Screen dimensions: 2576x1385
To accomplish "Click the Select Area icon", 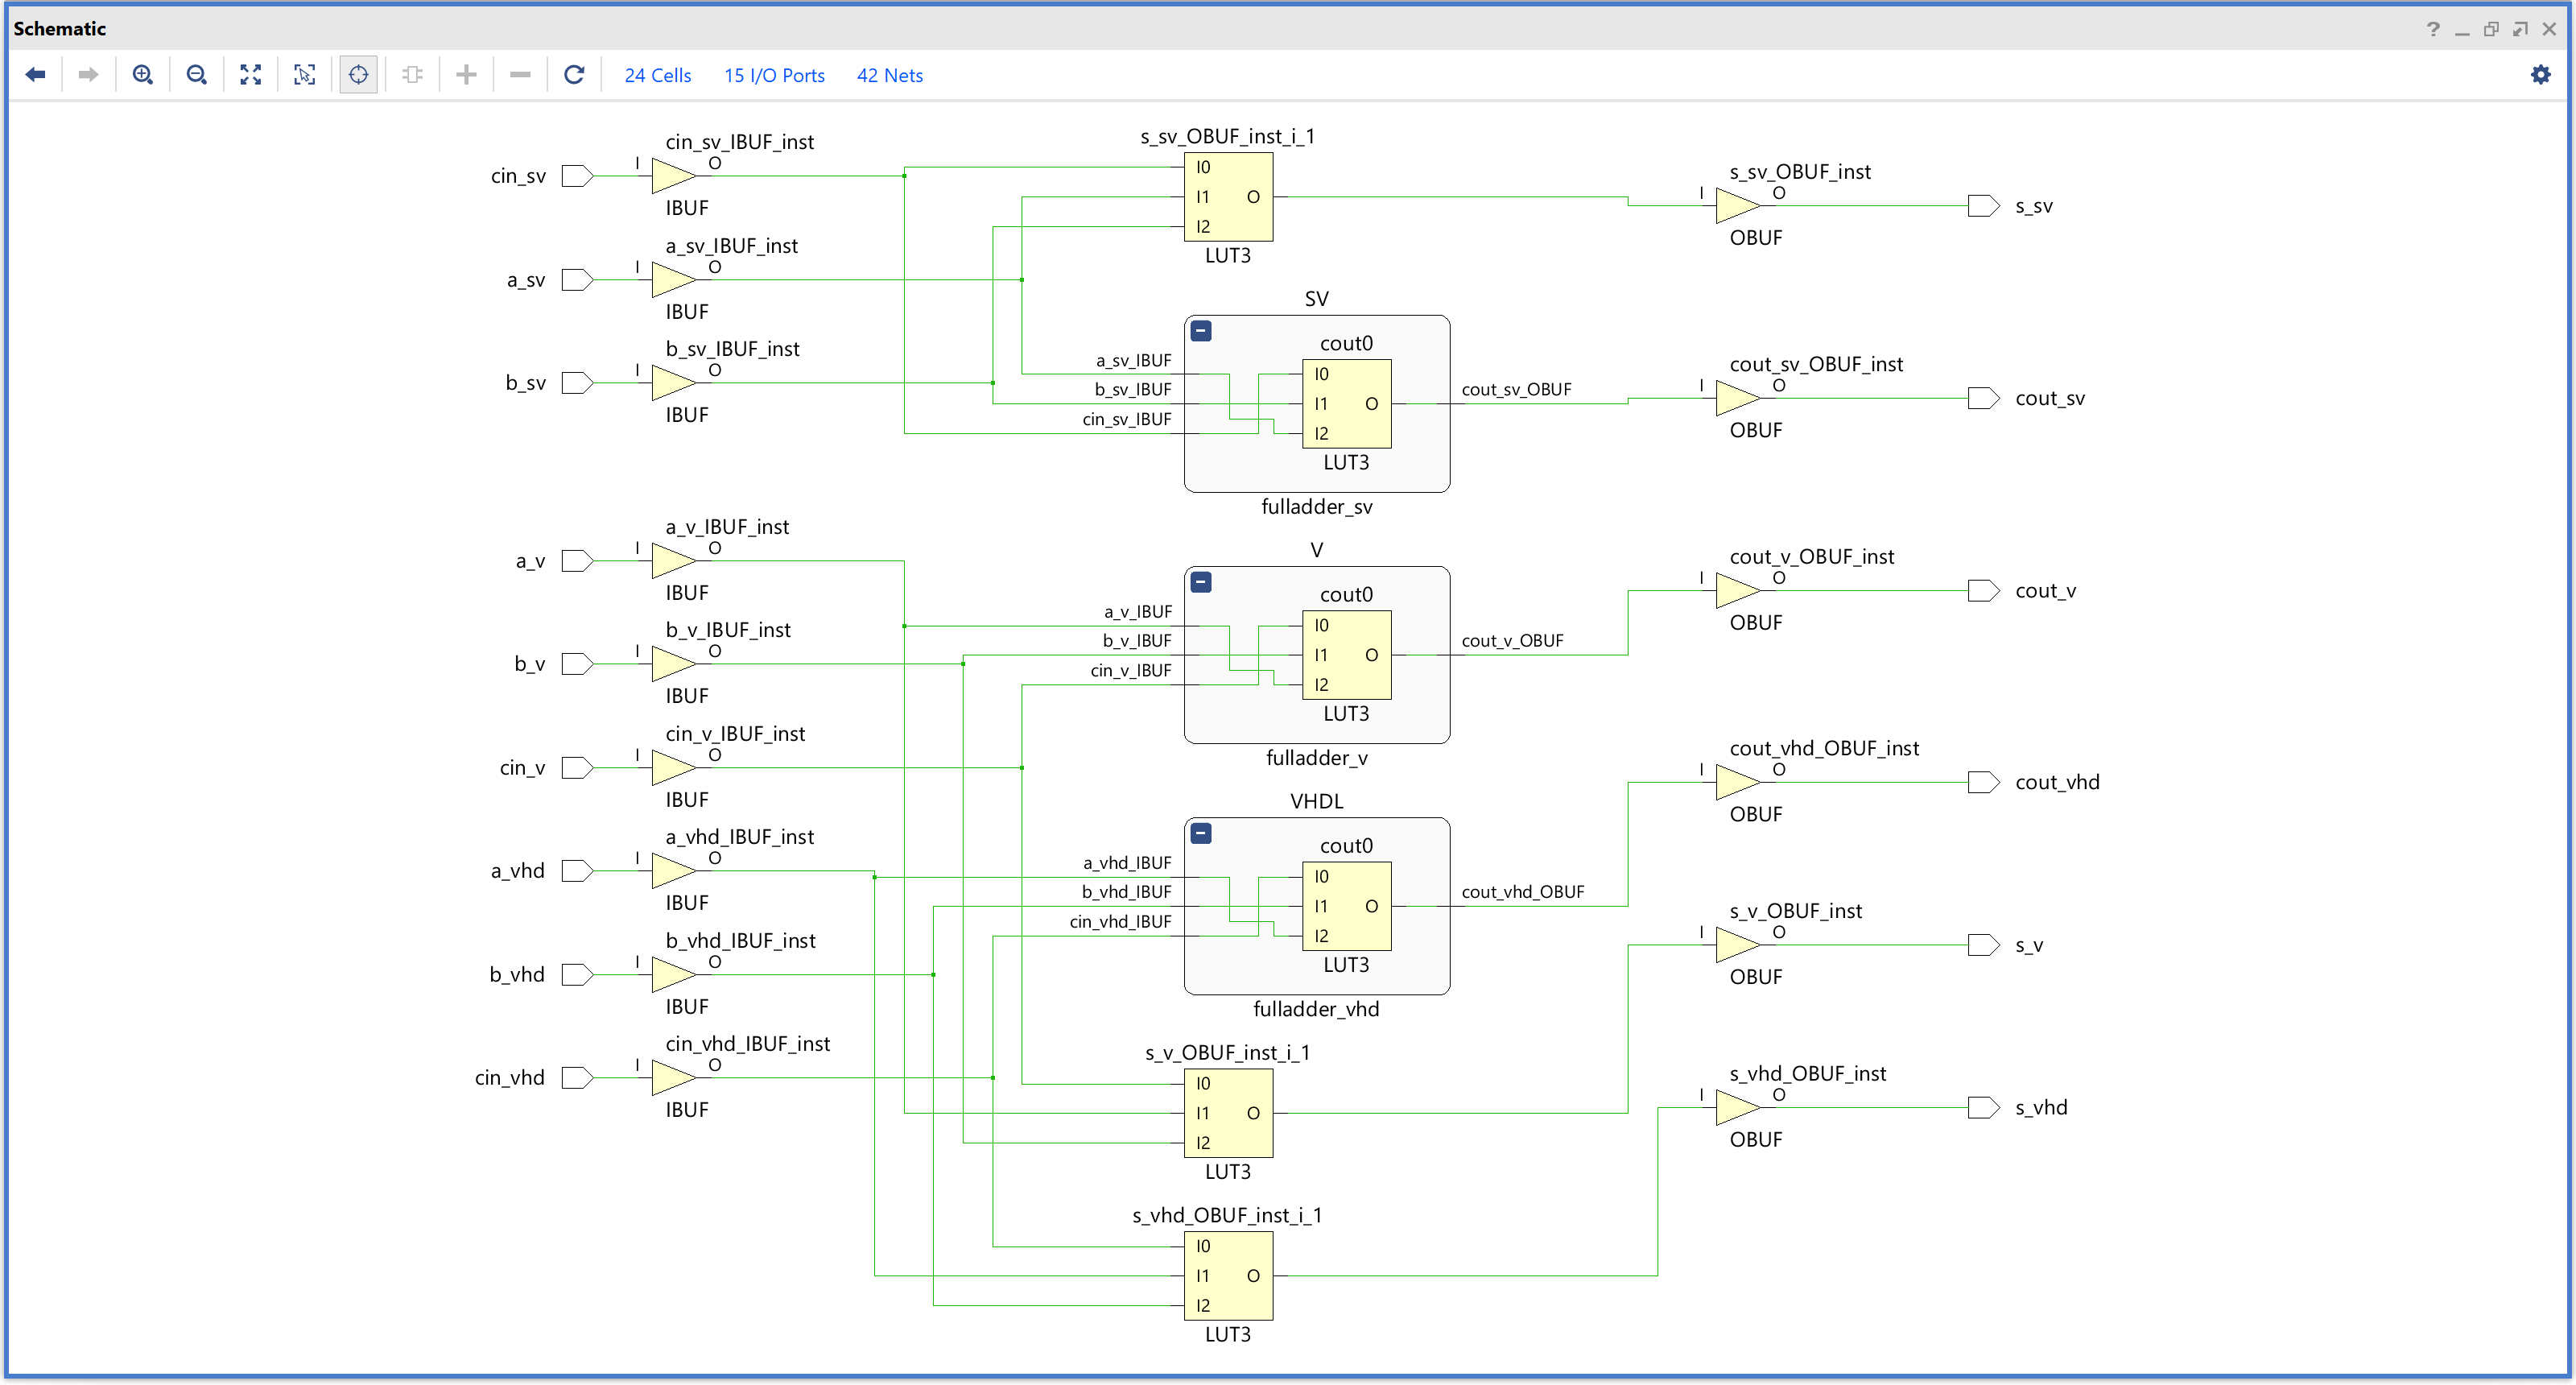I will [x=304, y=75].
